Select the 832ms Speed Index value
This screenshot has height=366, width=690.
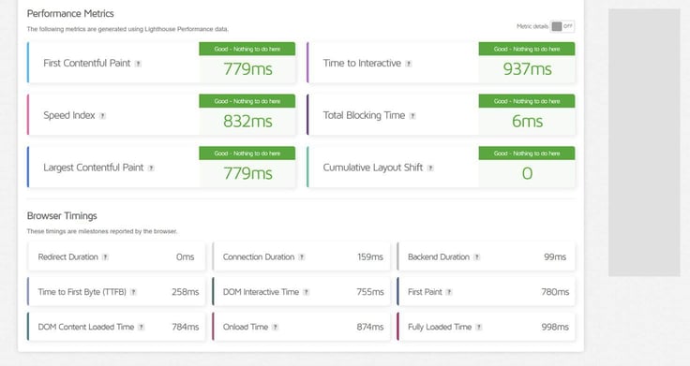[x=247, y=122]
